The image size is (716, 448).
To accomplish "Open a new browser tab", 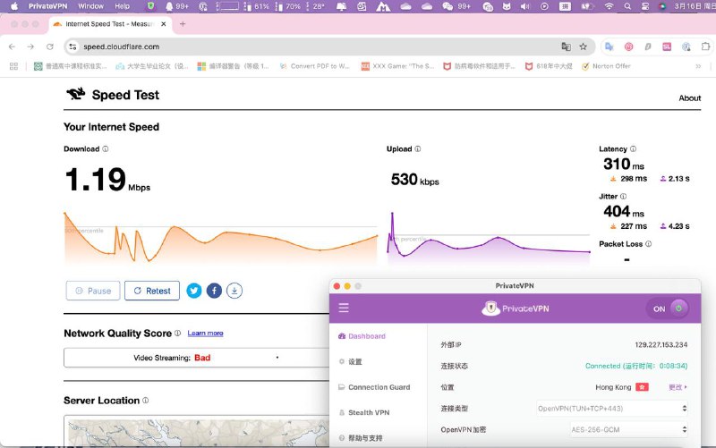I will (x=183, y=24).
